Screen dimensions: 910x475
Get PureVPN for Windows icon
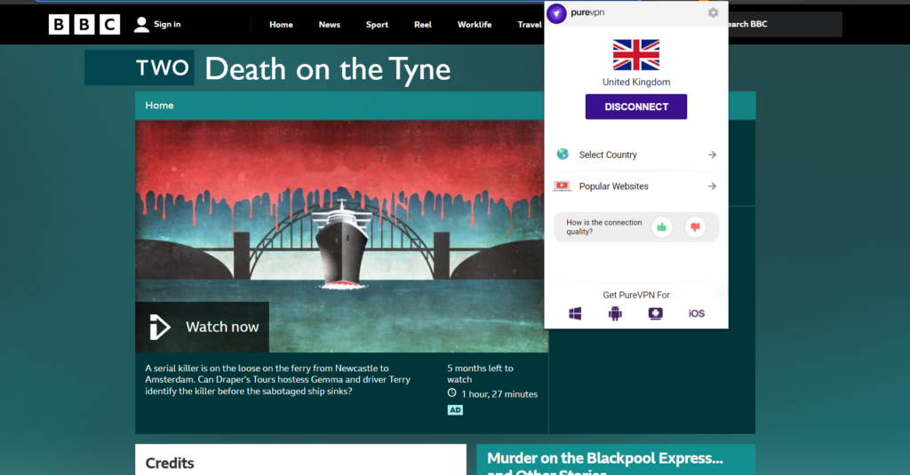pos(575,313)
